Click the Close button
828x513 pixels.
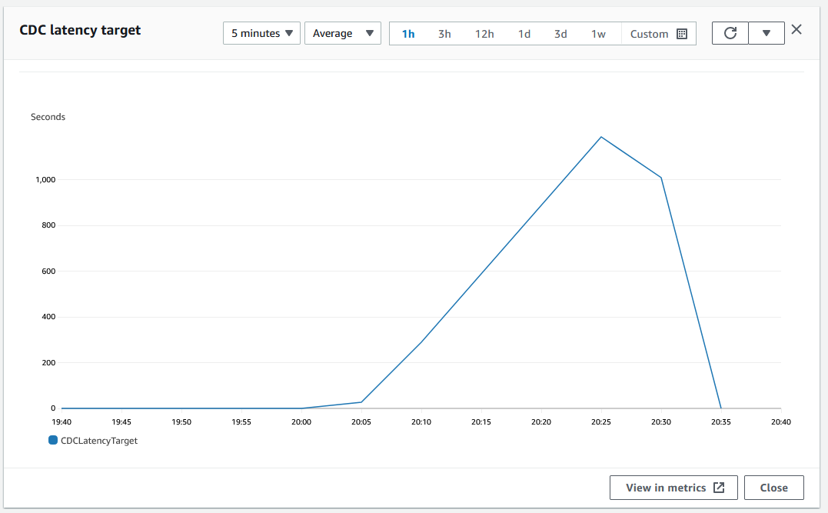click(x=774, y=488)
